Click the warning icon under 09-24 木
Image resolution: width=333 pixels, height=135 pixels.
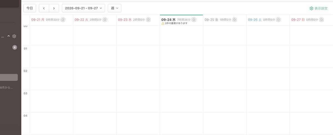click(163, 23)
